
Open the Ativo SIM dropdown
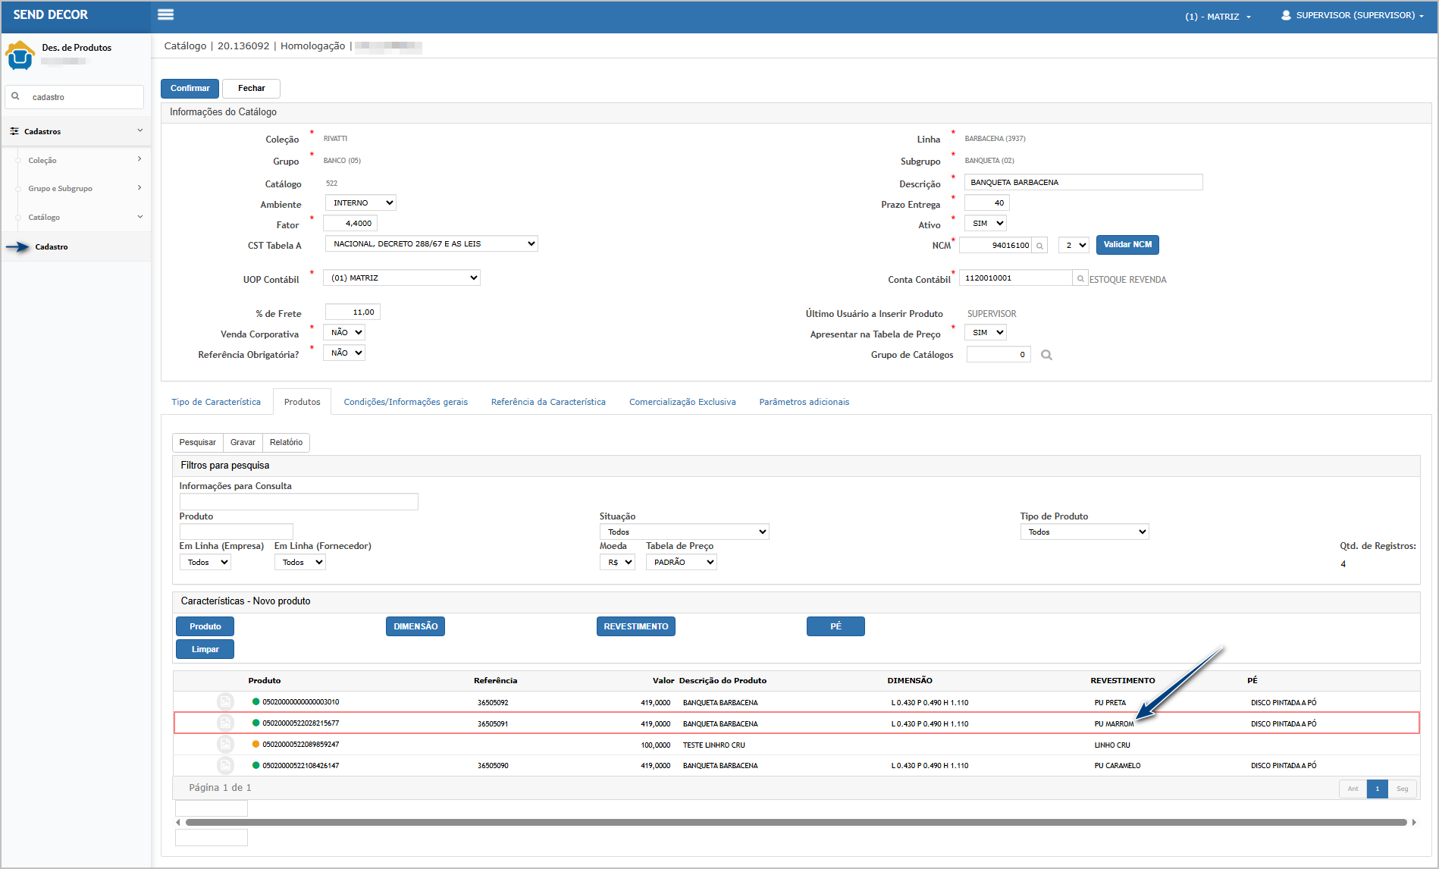[x=986, y=224]
